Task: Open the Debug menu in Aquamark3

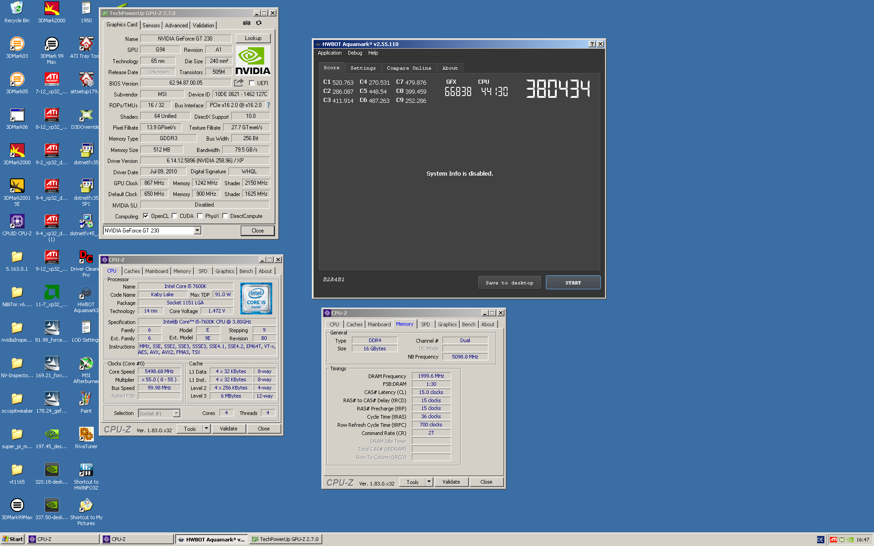Action: [355, 53]
